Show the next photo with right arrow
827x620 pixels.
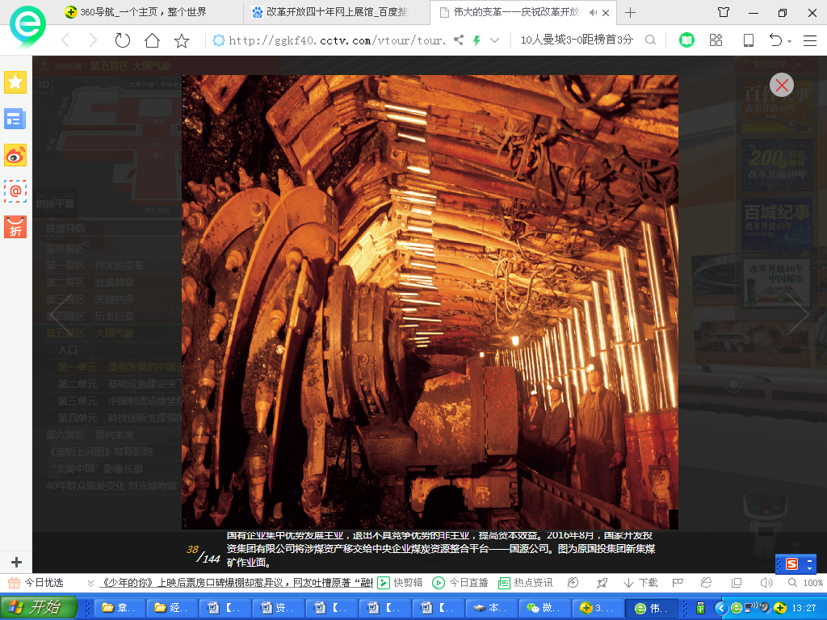pyautogui.click(x=796, y=314)
